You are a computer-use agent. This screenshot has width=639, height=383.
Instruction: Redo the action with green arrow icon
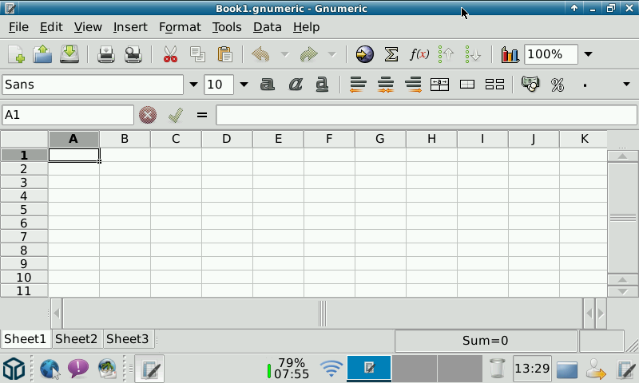(x=308, y=54)
